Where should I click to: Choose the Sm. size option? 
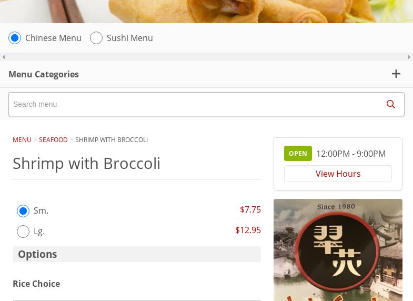(23, 211)
